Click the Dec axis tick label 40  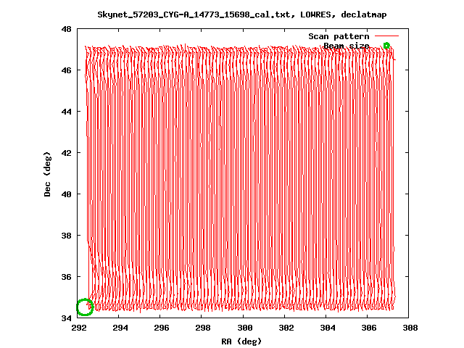click(x=66, y=194)
